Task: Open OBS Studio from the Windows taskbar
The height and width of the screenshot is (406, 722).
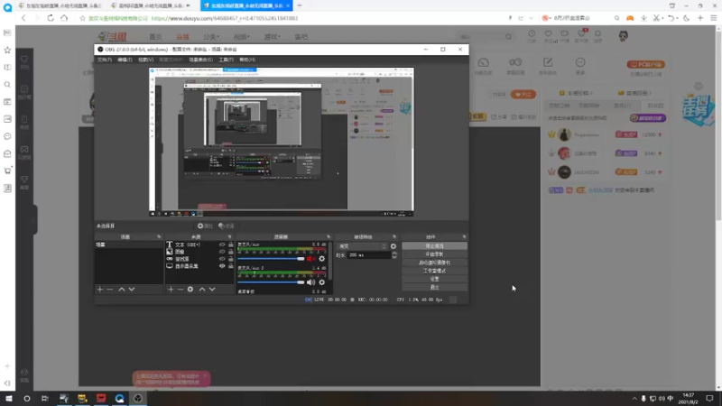Action: [138, 398]
